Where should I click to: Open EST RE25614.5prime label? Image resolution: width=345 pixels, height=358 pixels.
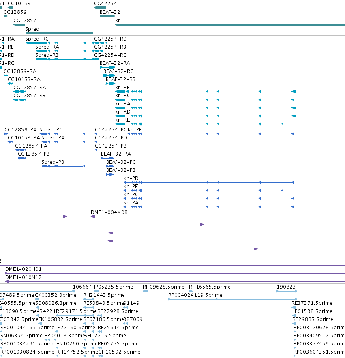tap(118, 328)
